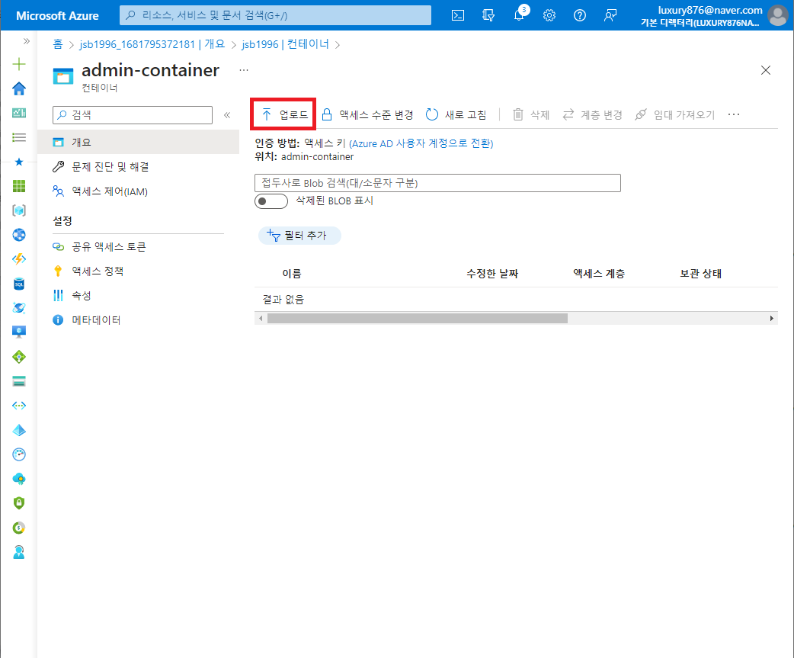Viewport: 794px width, 658px height.
Task: Open the app services globe icon in sidebar
Action: [x=19, y=235]
